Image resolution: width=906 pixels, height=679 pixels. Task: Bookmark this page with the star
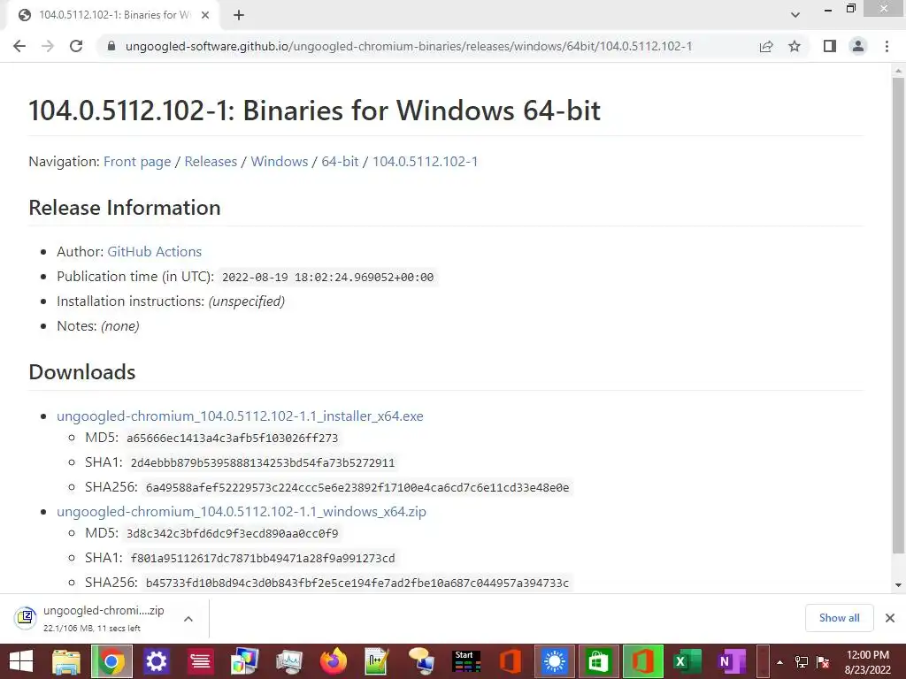[795, 46]
